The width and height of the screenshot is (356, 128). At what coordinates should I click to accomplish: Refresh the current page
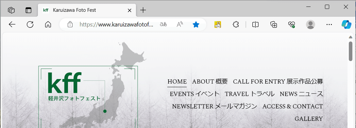(x=30, y=24)
